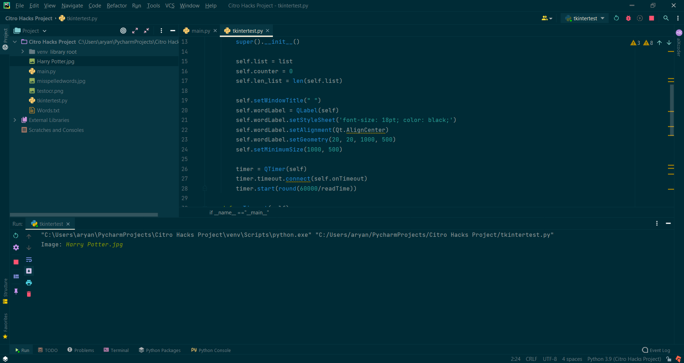The width and height of the screenshot is (684, 363).
Task: Open the Event Log
Action: (x=656, y=350)
